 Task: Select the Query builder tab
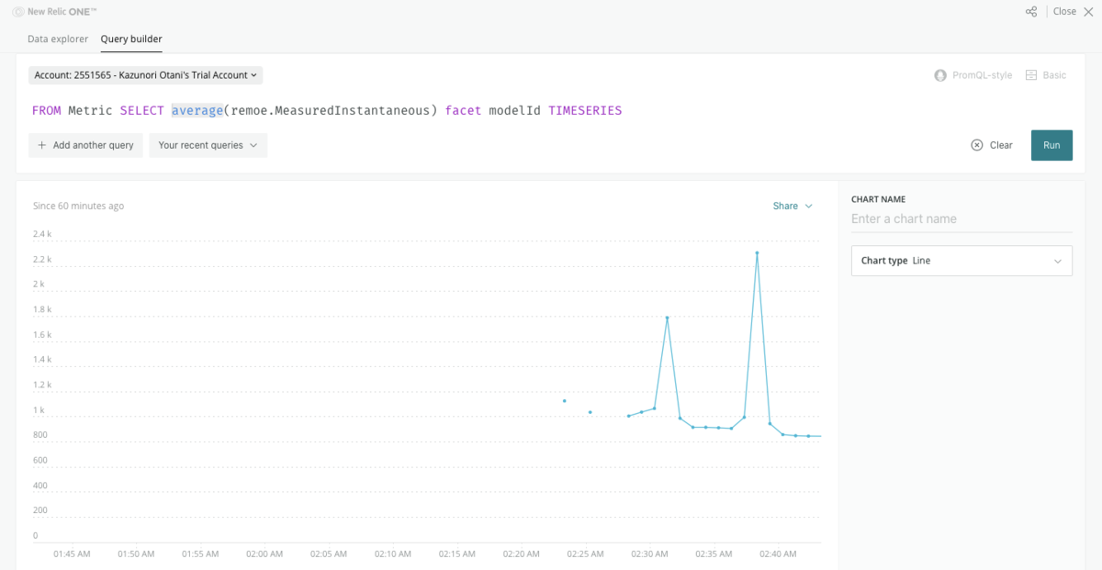pos(131,39)
